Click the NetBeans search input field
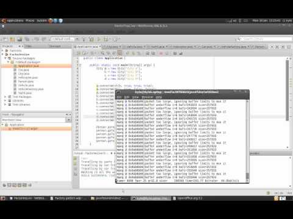 coord(267,39)
